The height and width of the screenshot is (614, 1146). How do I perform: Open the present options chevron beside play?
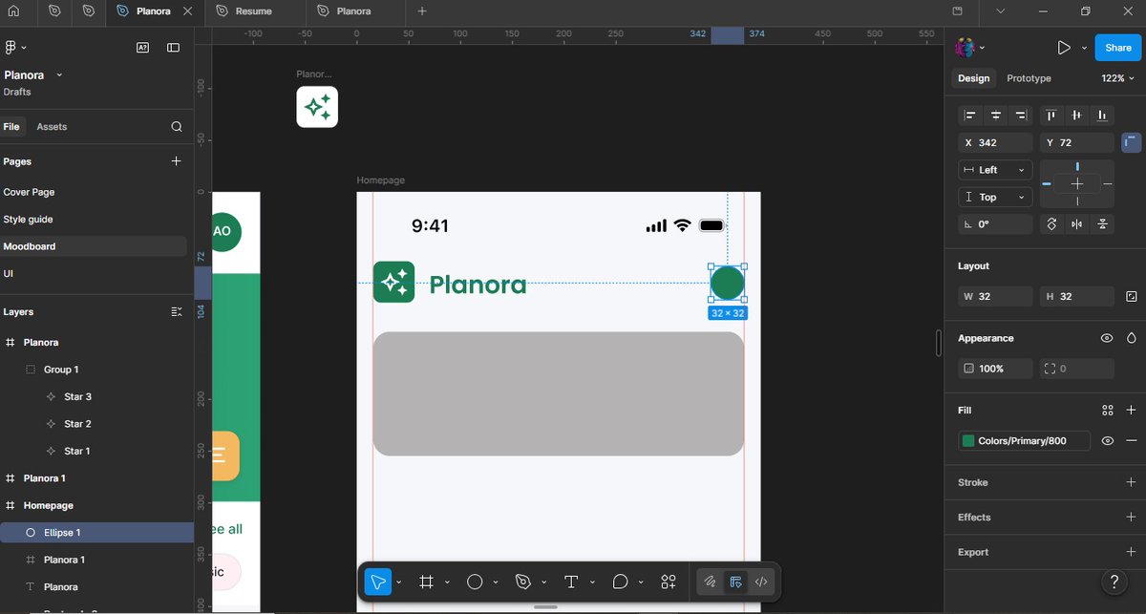1084,48
